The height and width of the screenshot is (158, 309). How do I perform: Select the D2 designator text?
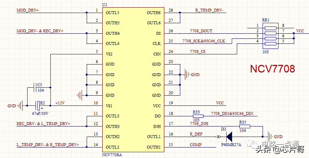tap(224, 129)
